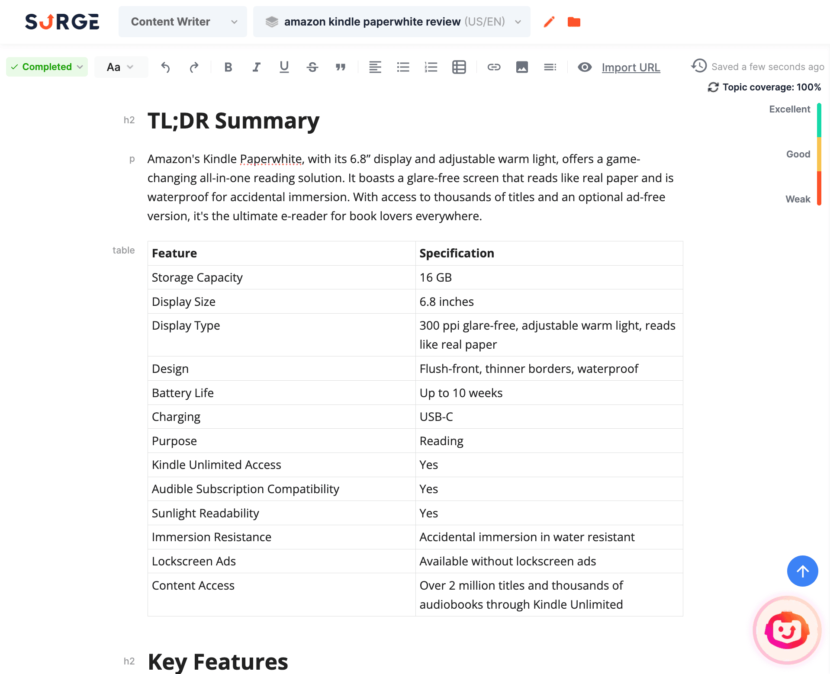
Task: Click the undo arrow
Action: pyautogui.click(x=165, y=67)
